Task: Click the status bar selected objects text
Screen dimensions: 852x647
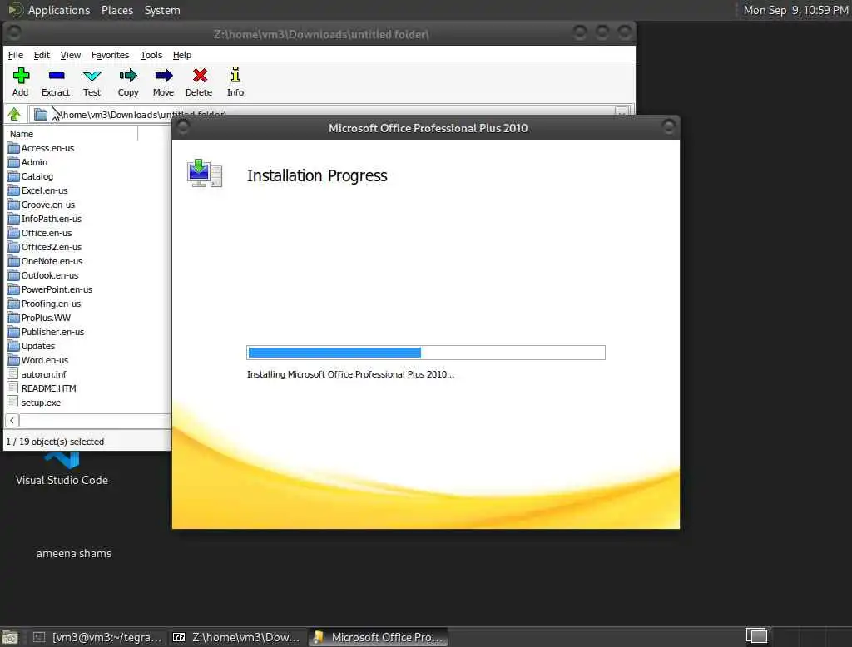Action: pyautogui.click(x=55, y=442)
